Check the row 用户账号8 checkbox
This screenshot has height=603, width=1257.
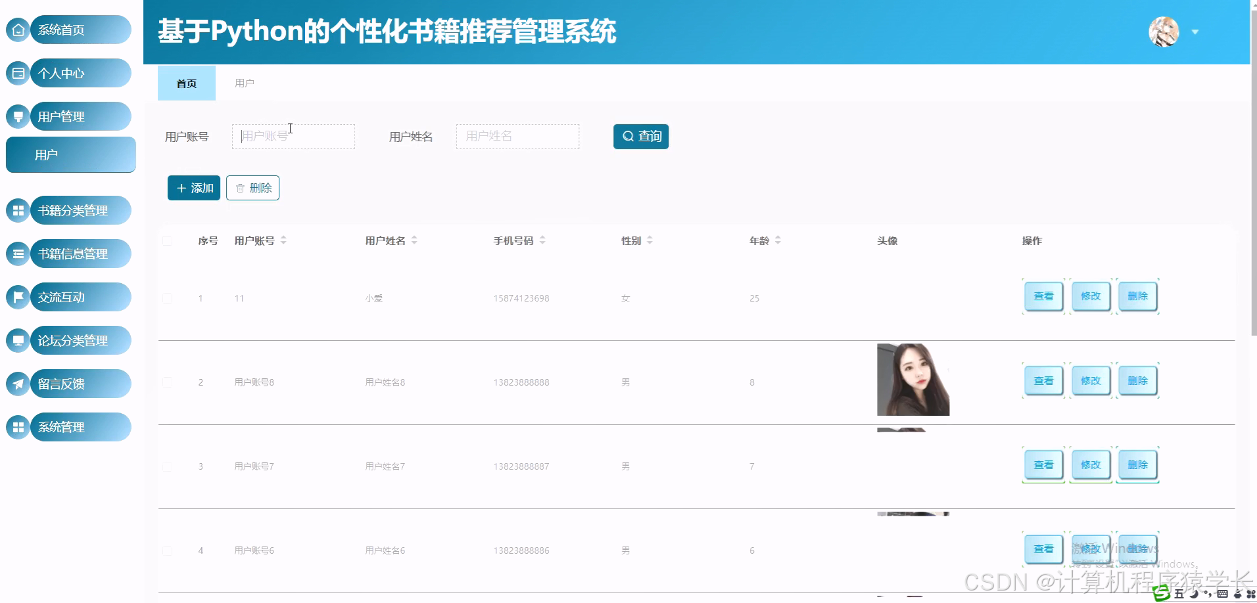[x=168, y=382]
